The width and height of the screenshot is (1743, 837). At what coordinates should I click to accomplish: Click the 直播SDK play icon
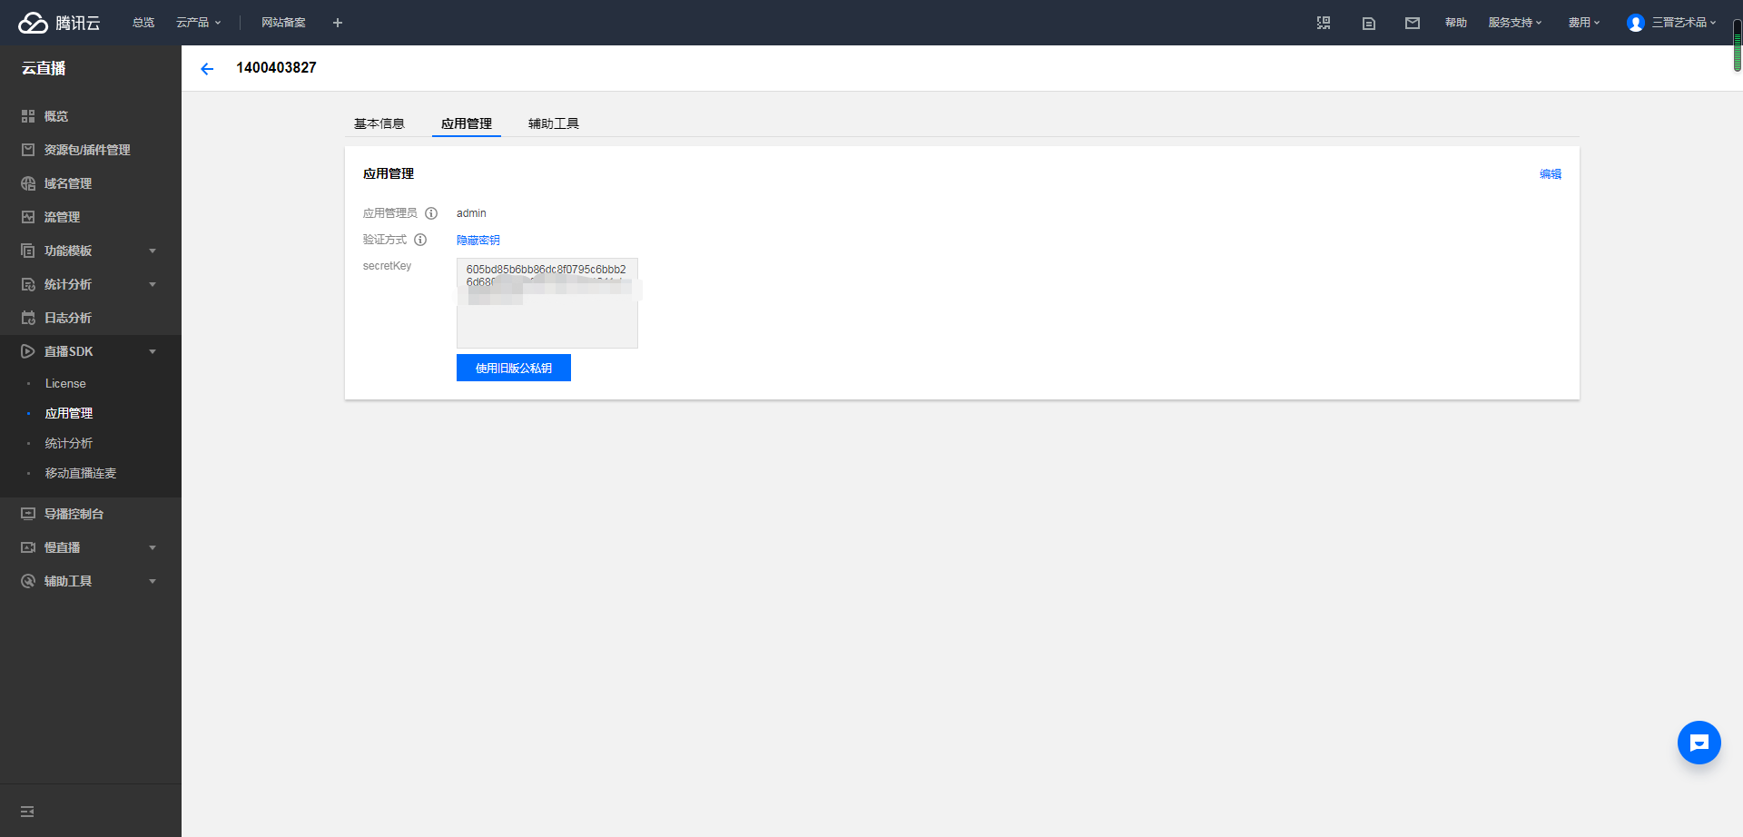pos(28,351)
